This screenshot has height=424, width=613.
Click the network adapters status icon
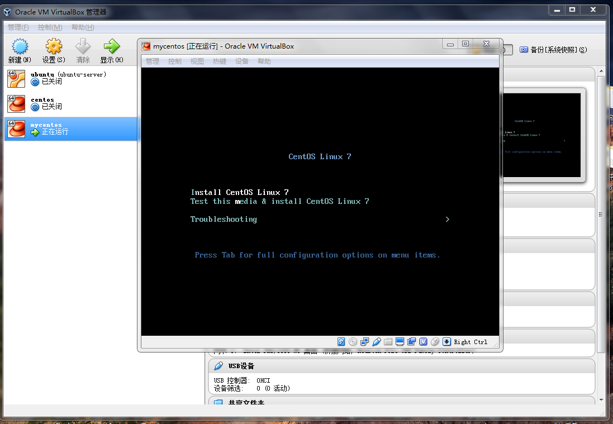[364, 342]
